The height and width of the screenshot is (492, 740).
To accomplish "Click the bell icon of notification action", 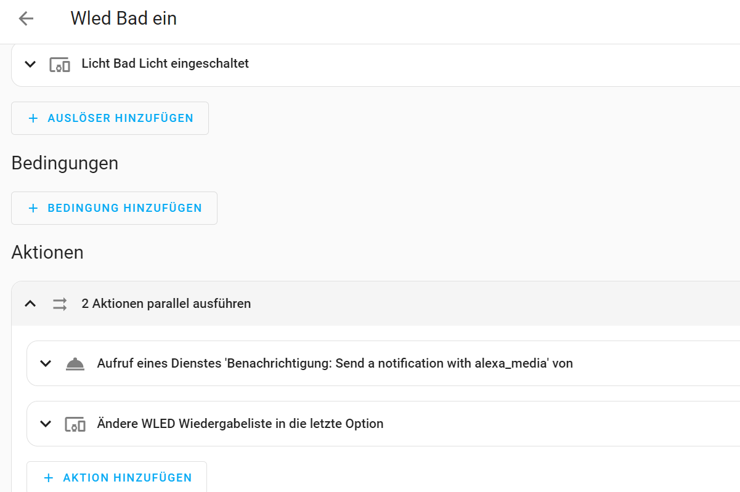I will pos(75,364).
